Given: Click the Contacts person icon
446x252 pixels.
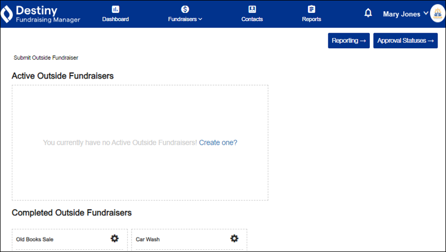Looking at the screenshot, I should (252, 9).
